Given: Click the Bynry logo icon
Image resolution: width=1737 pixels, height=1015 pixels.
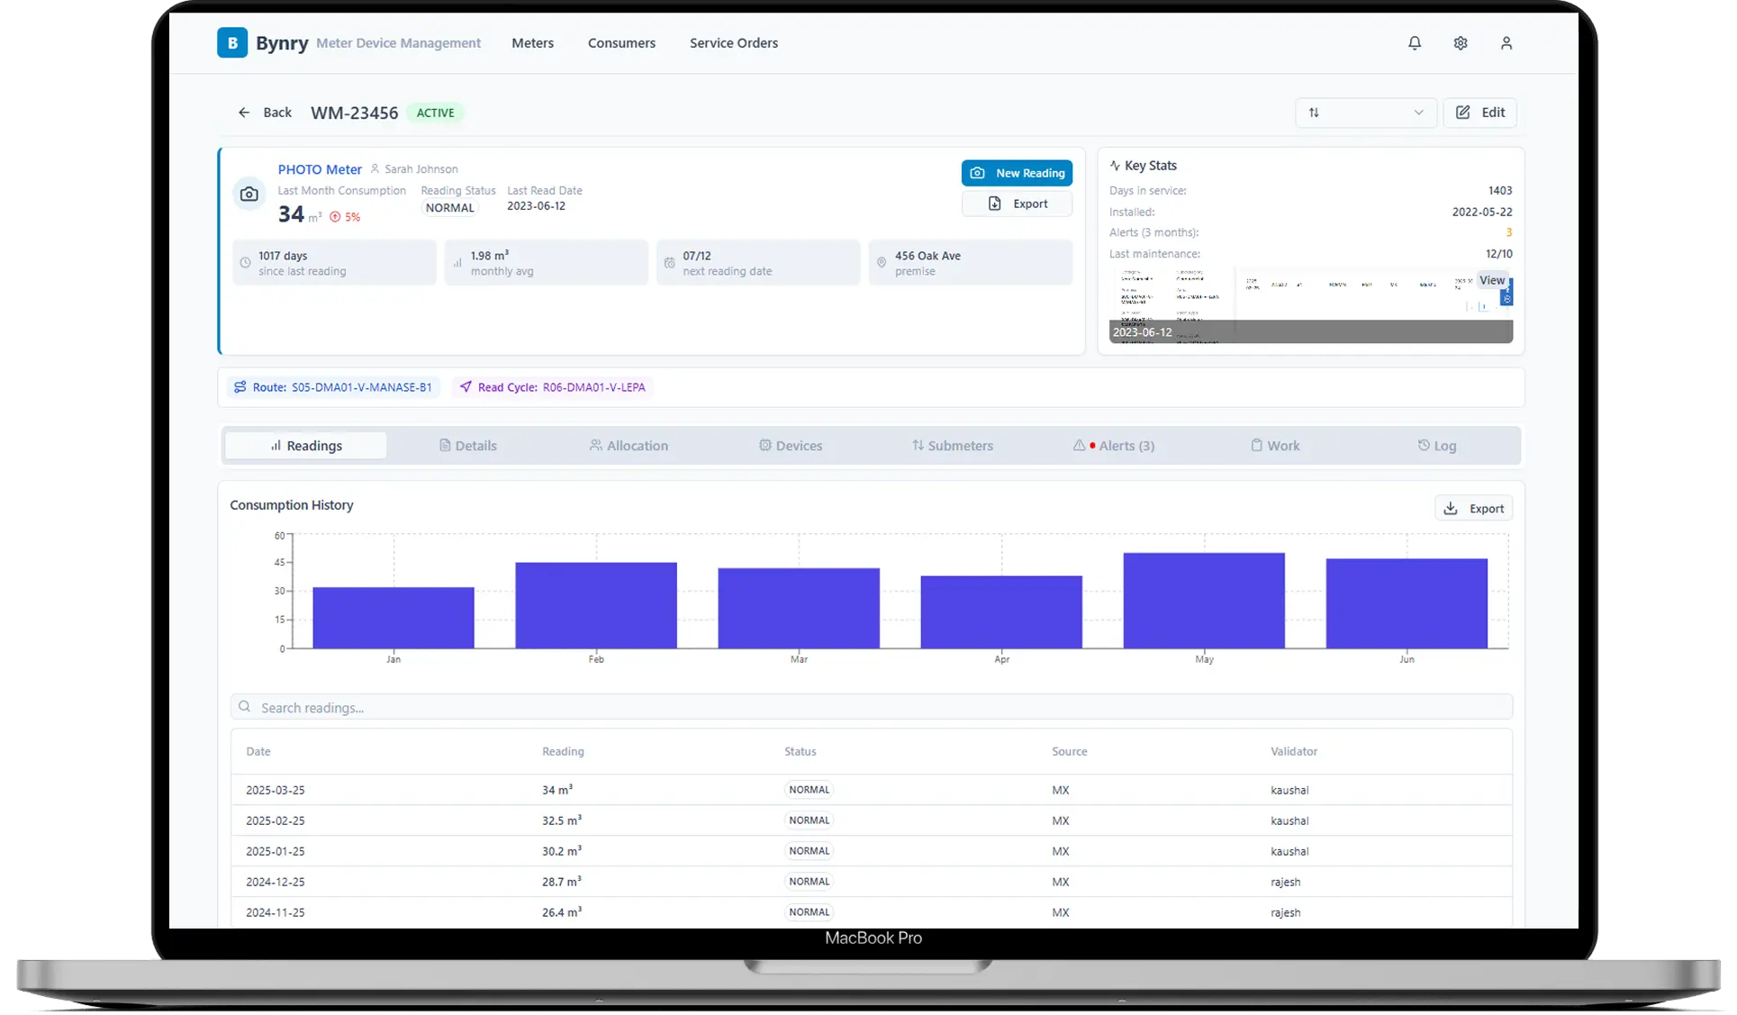Looking at the screenshot, I should click(x=232, y=42).
